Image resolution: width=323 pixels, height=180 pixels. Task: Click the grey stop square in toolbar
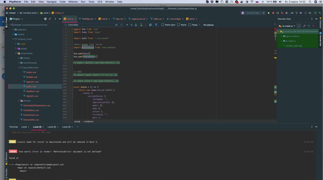286,13
